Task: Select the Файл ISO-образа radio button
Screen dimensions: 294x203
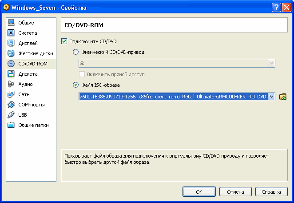Action: (x=75, y=85)
